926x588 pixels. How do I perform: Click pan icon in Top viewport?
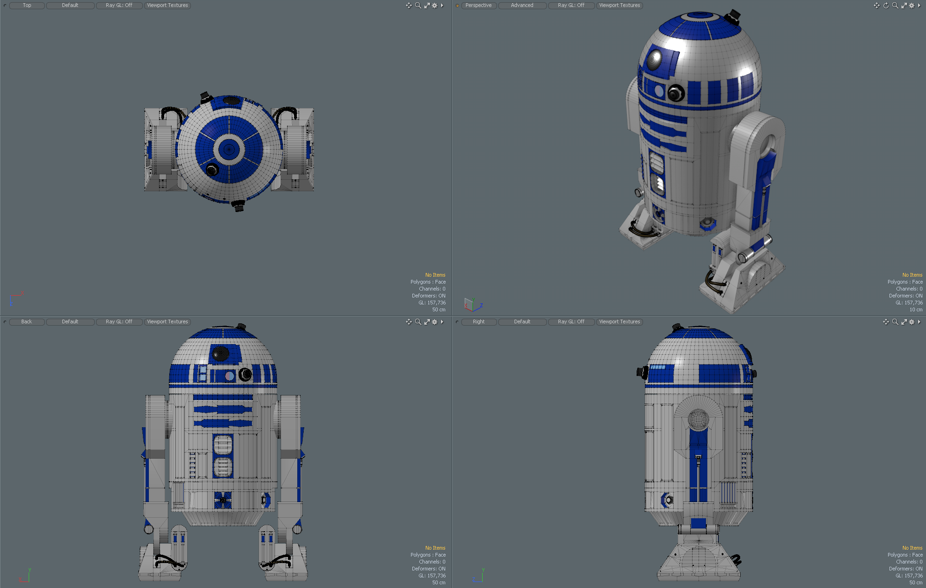pyautogui.click(x=409, y=6)
